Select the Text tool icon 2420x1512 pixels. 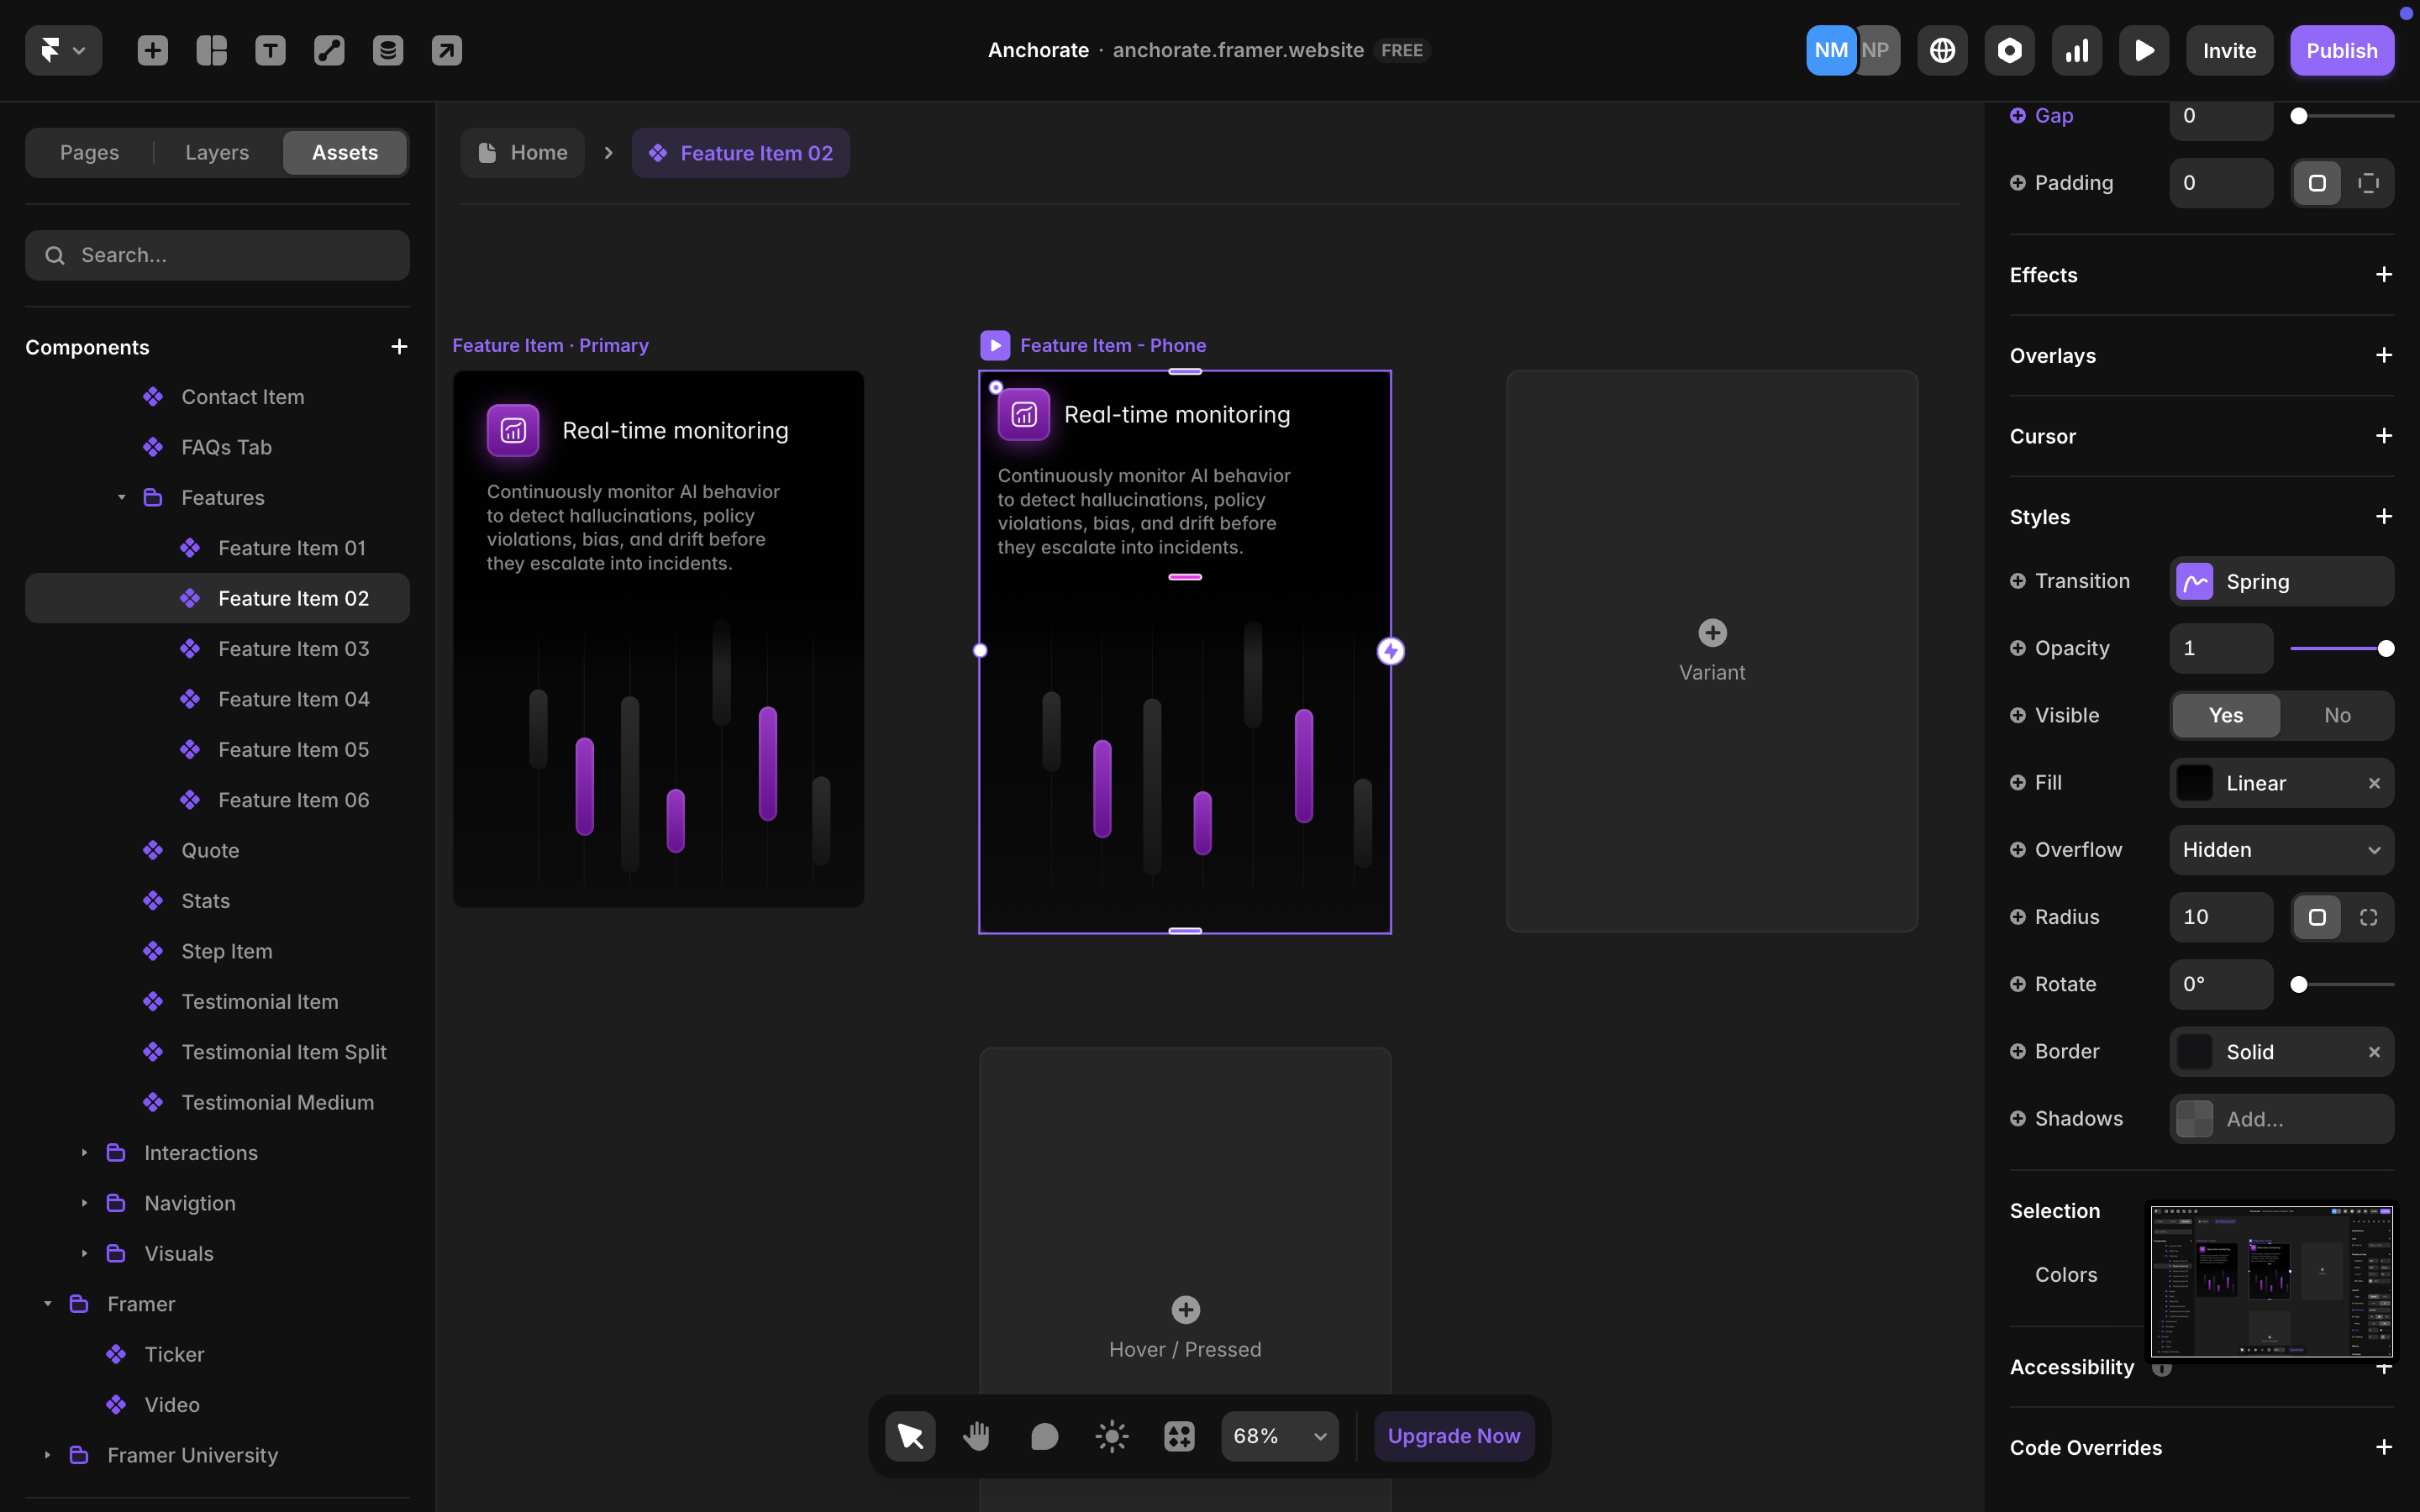click(x=270, y=50)
